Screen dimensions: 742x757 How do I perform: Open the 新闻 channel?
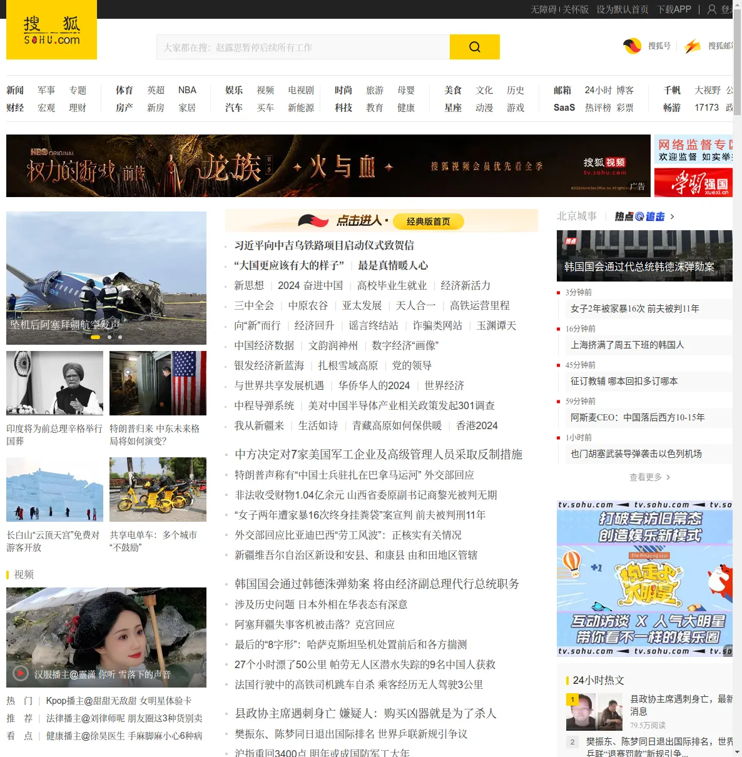(x=15, y=90)
